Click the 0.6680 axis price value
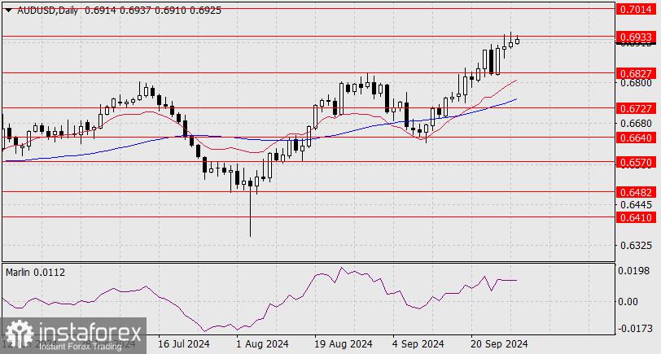661x354 pixels. coord(635,124)
